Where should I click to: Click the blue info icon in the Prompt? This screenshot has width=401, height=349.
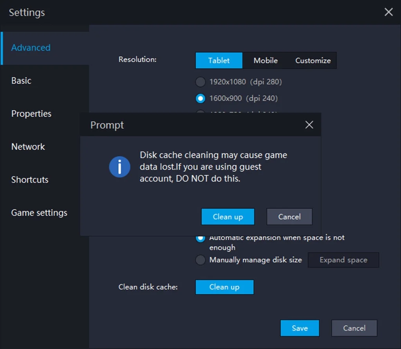tap(120, 167)
